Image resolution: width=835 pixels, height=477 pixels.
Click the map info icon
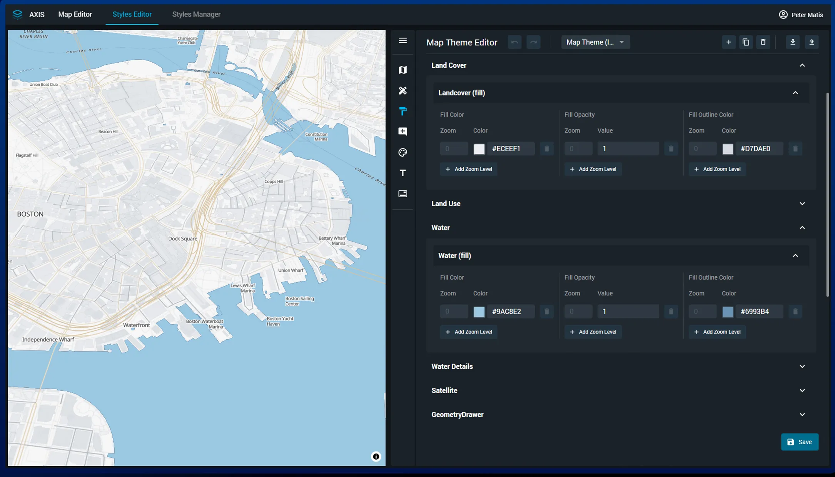376,456
